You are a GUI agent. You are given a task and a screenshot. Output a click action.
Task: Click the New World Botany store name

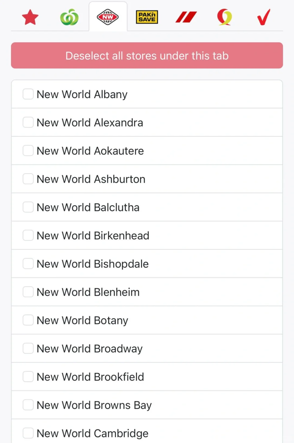click(x=82, y=321)
